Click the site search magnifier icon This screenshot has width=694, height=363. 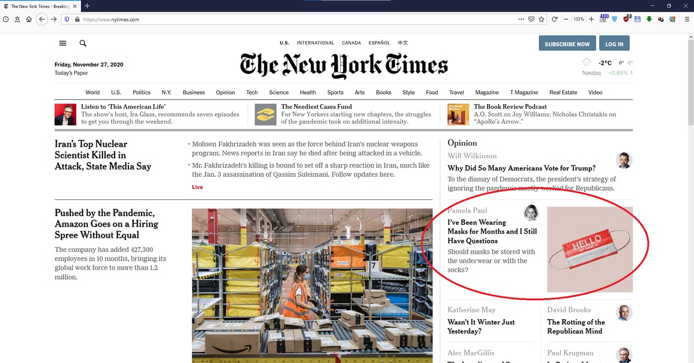click(83, 43)
